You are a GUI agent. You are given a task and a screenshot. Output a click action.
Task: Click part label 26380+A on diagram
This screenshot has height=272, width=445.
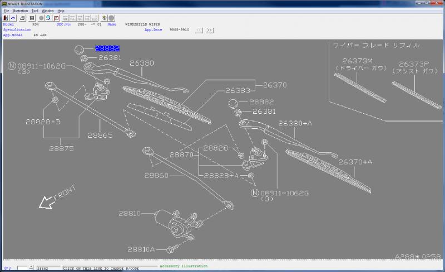[295, 123]
